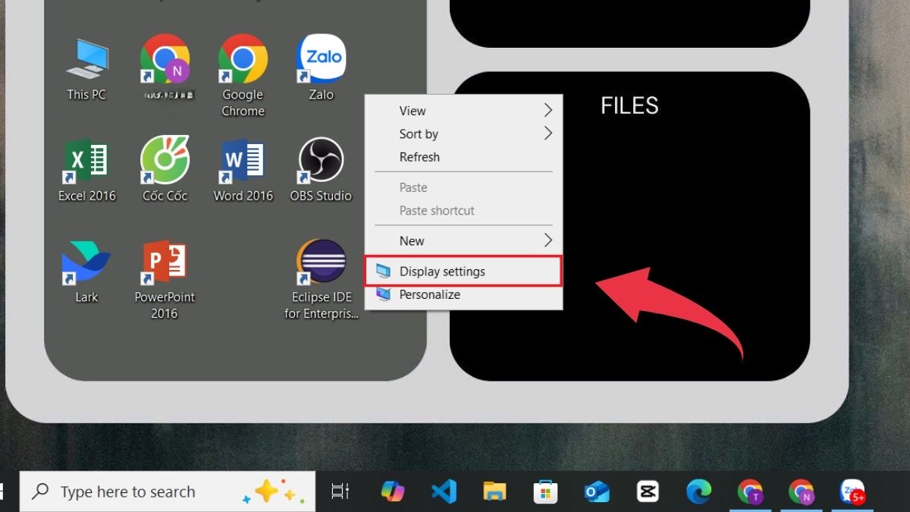Switch to Chrome window with T profile
The image size is (910, 512).
(x=750, y=492)
